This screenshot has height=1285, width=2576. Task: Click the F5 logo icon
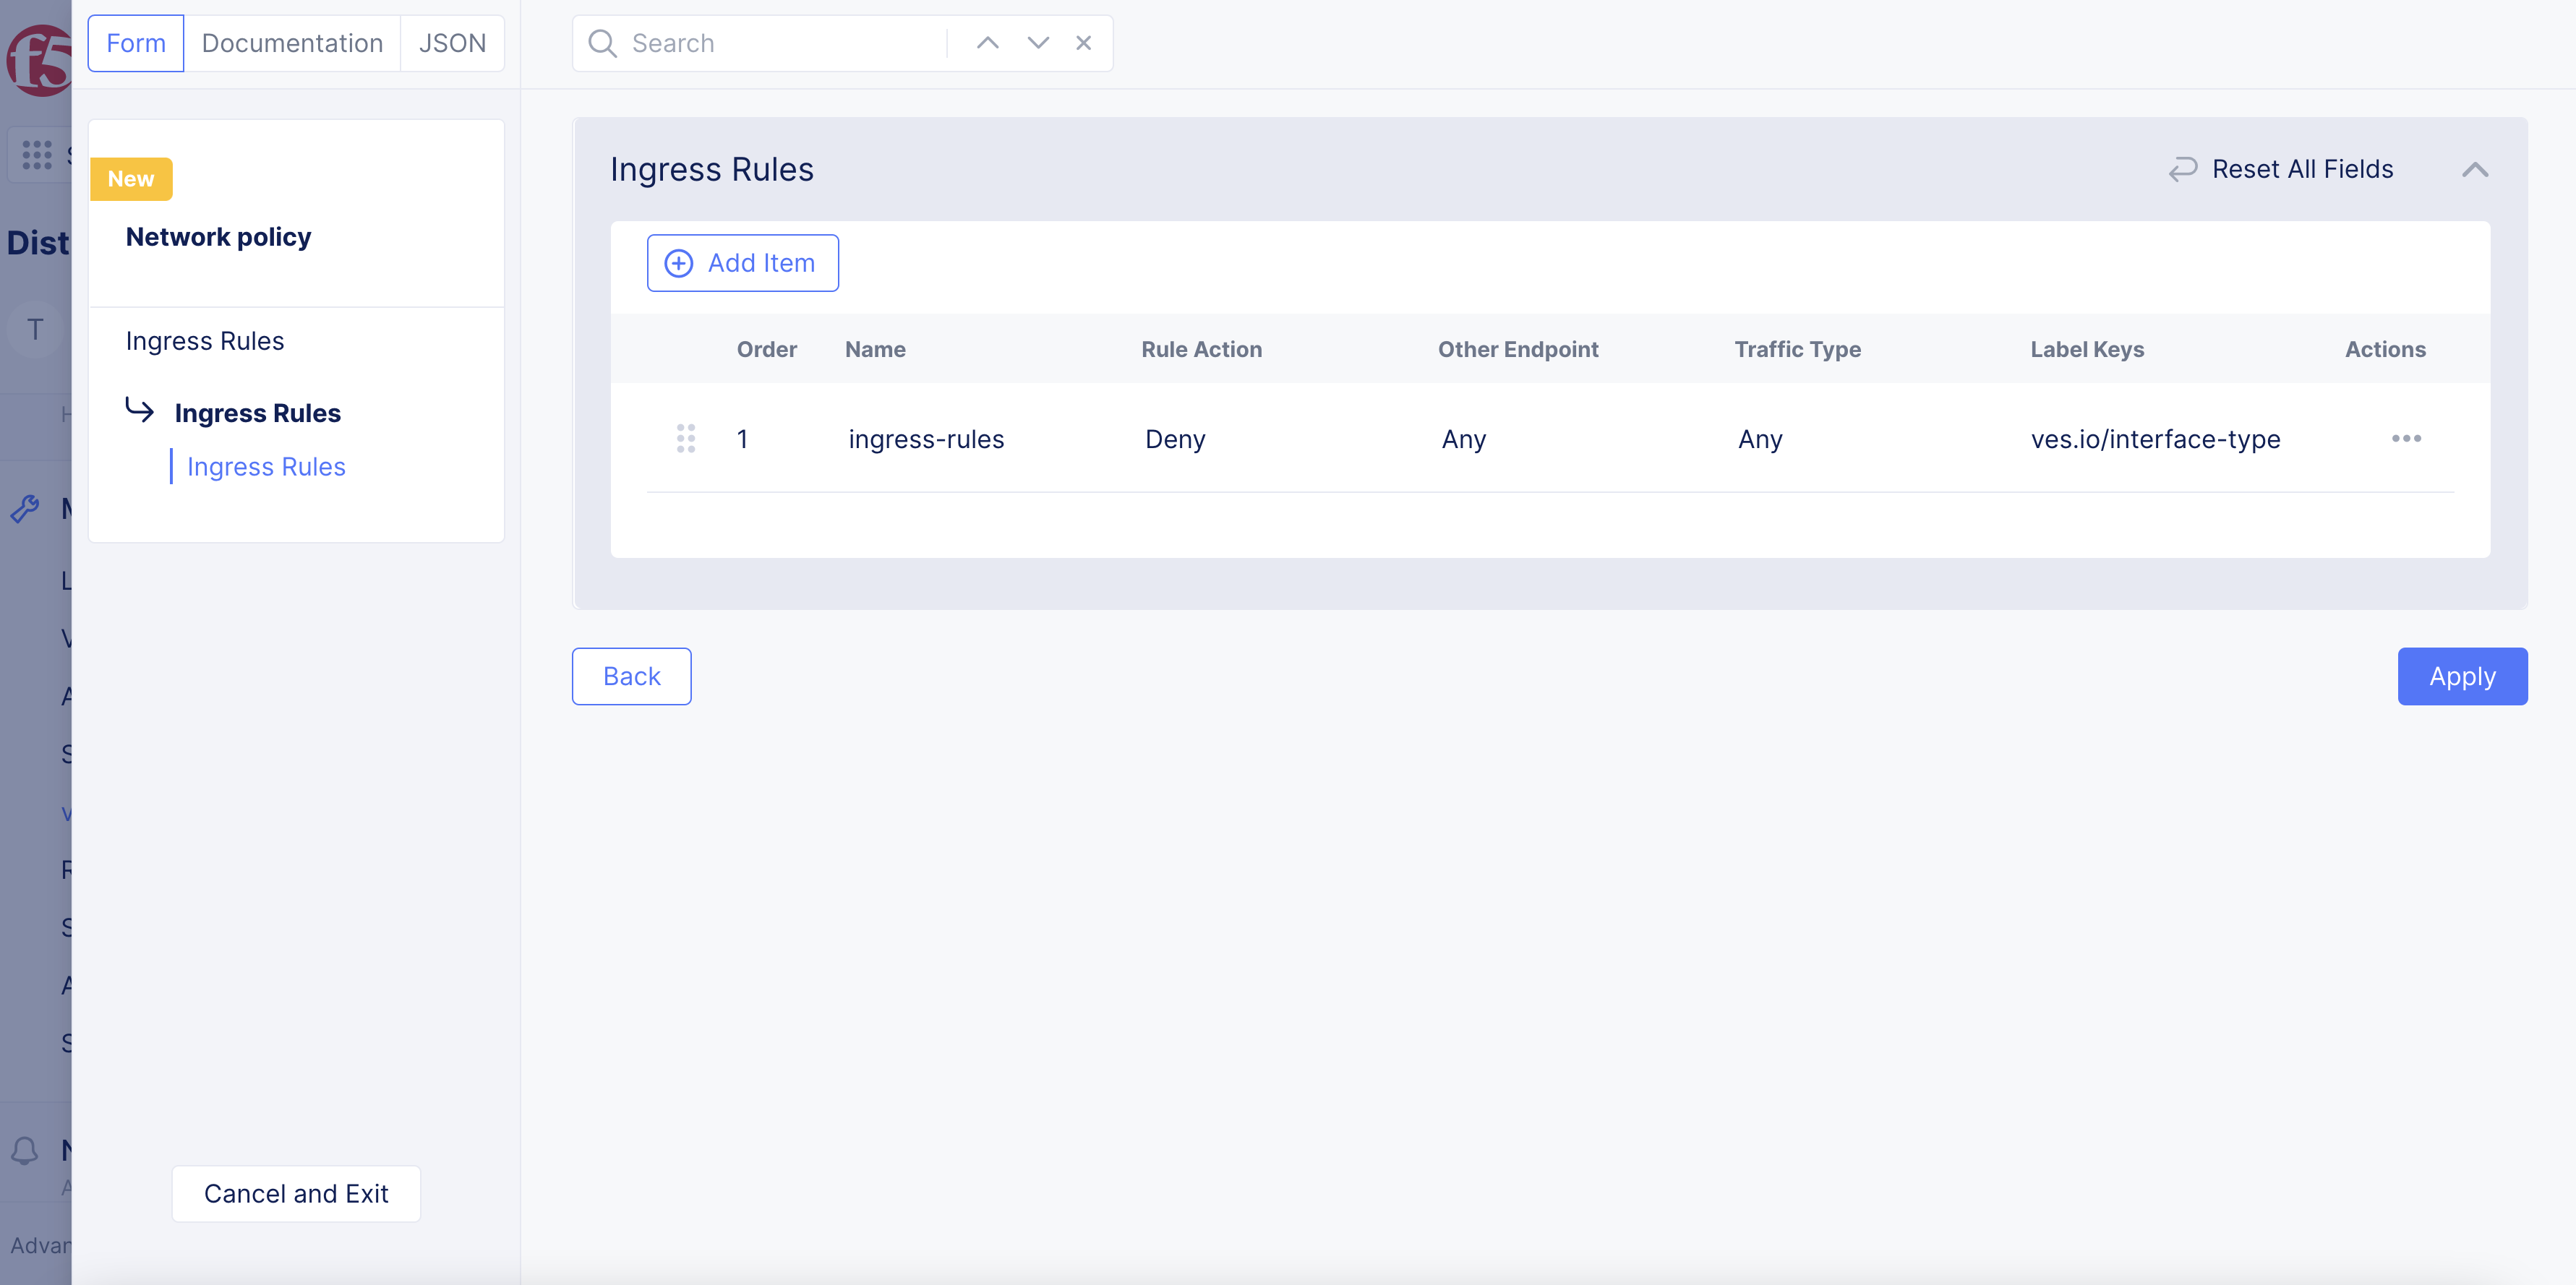coord(40,60)
